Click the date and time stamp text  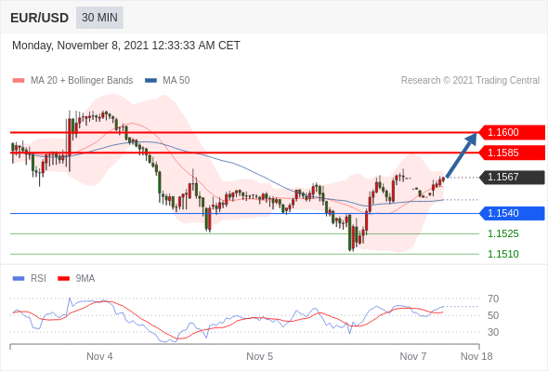tap(126, 46)
